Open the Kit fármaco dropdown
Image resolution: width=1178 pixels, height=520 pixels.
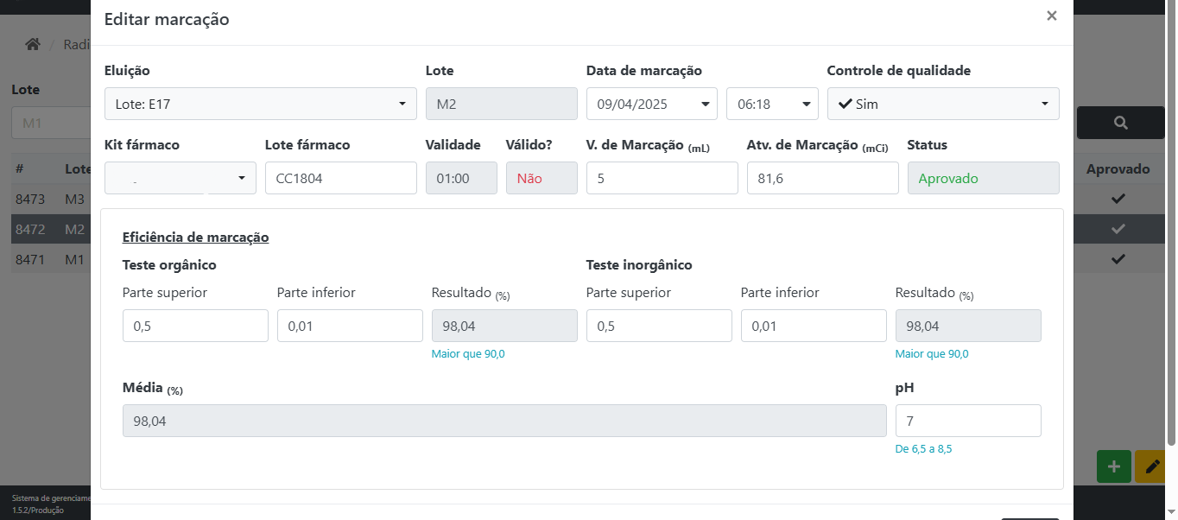180,178
